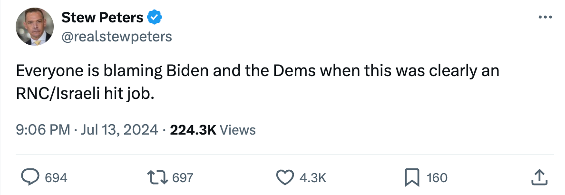Click the blue verified badge

pyautogui.click(x=154, y=18)
